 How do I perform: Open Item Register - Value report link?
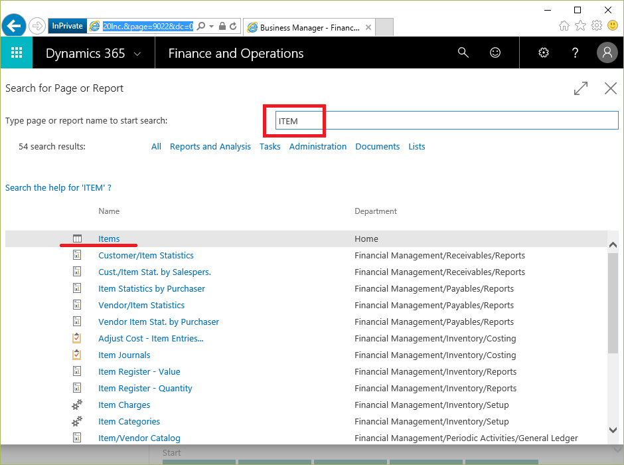139,371
